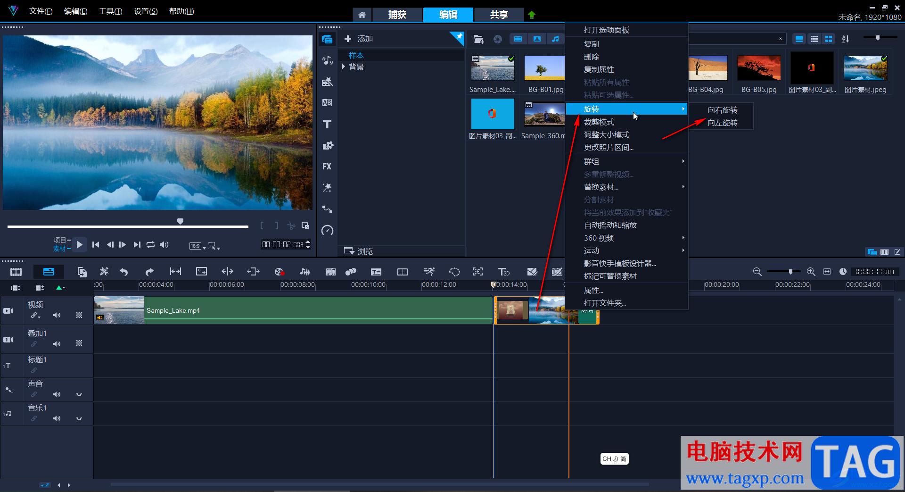905x492 pixels.
Task: Expand the 运动 submenu
Action: (627, 250)
